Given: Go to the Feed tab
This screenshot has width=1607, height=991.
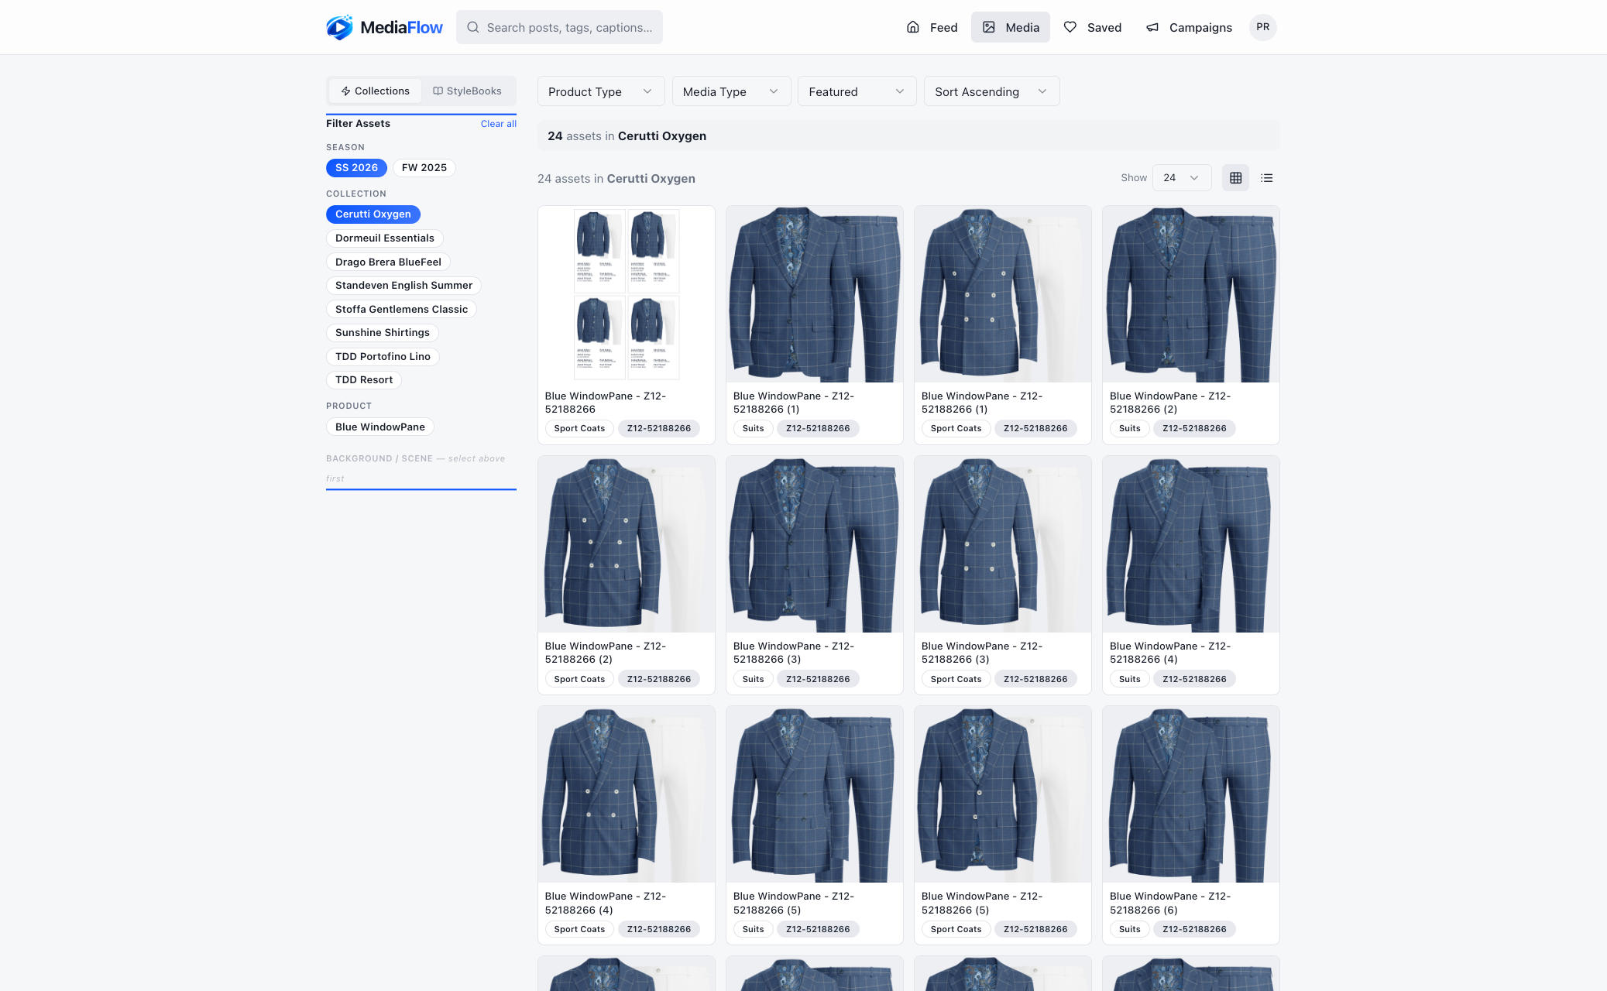Looking at the screenshot, I should coord(932,27).
